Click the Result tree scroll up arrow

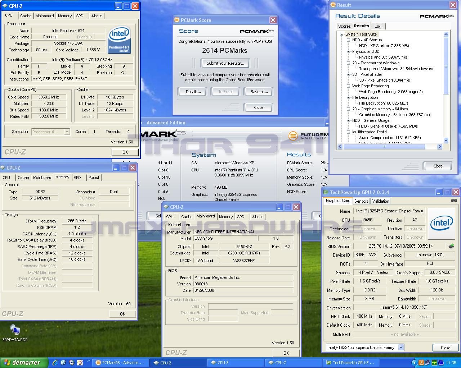446,34
